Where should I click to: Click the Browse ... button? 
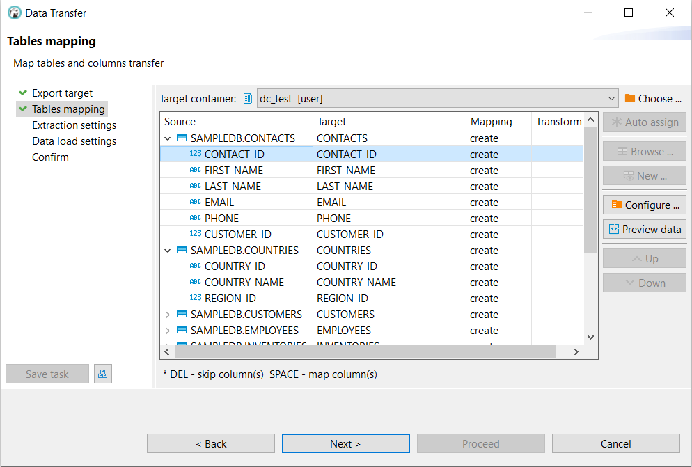(x=645, y=152)
